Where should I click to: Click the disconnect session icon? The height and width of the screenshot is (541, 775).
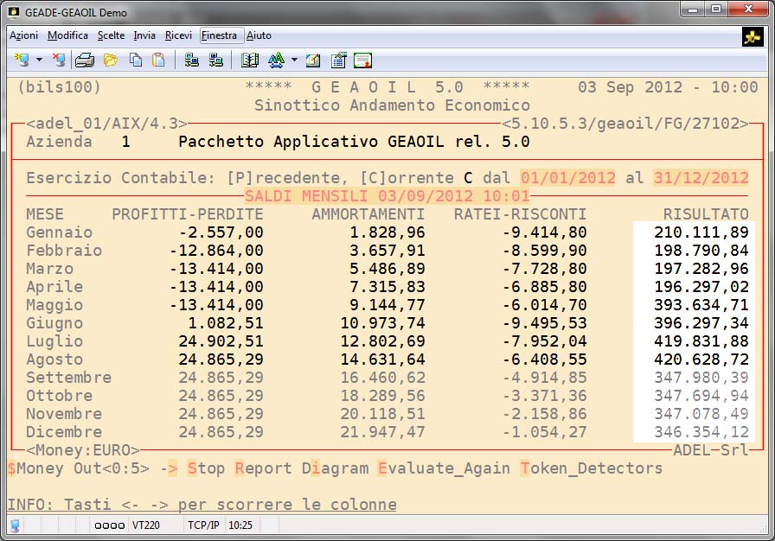58,60
